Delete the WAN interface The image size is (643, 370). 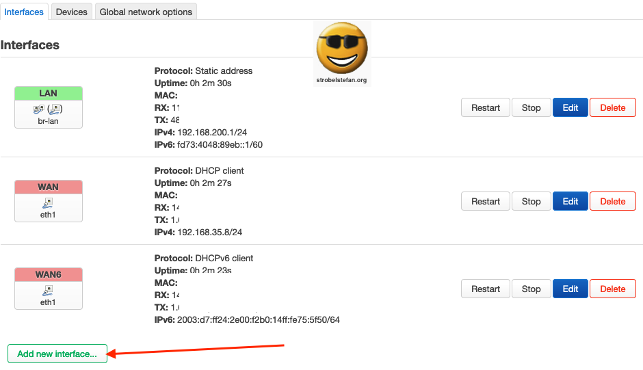pyautogui.click(x=613, y=201)
